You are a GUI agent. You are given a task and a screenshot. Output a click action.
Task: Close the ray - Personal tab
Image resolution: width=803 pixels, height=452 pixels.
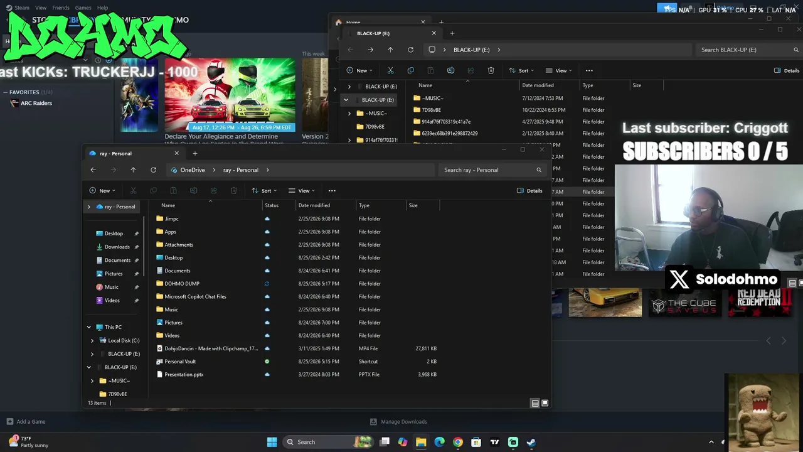176,153
